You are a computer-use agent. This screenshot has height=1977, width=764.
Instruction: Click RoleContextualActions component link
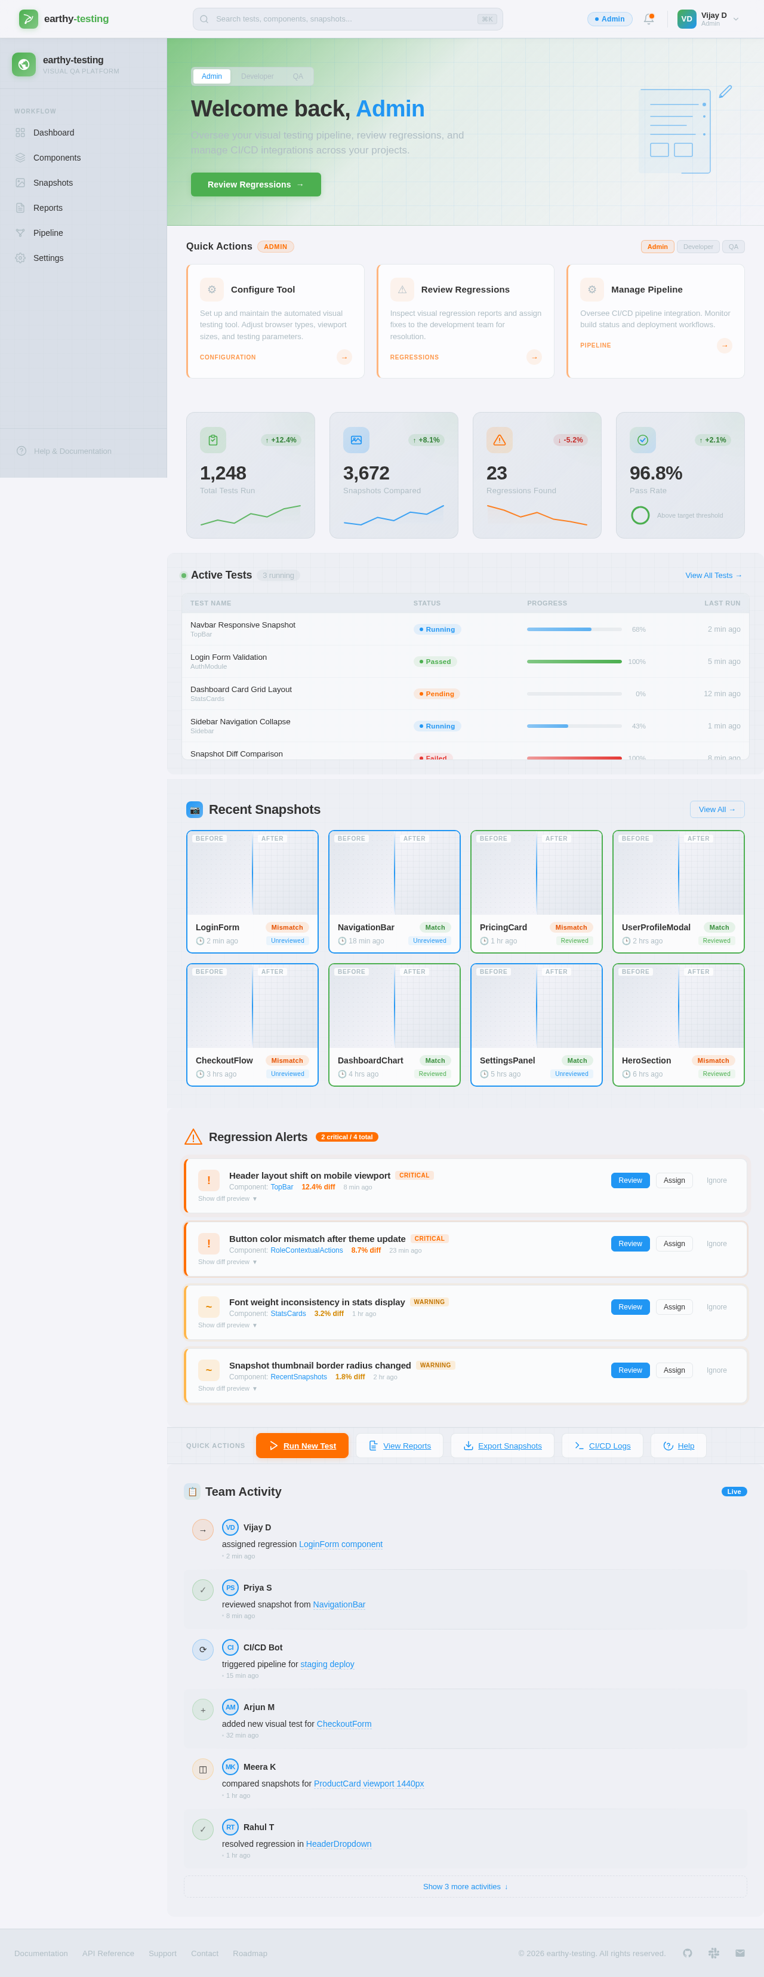point(307,1250)
